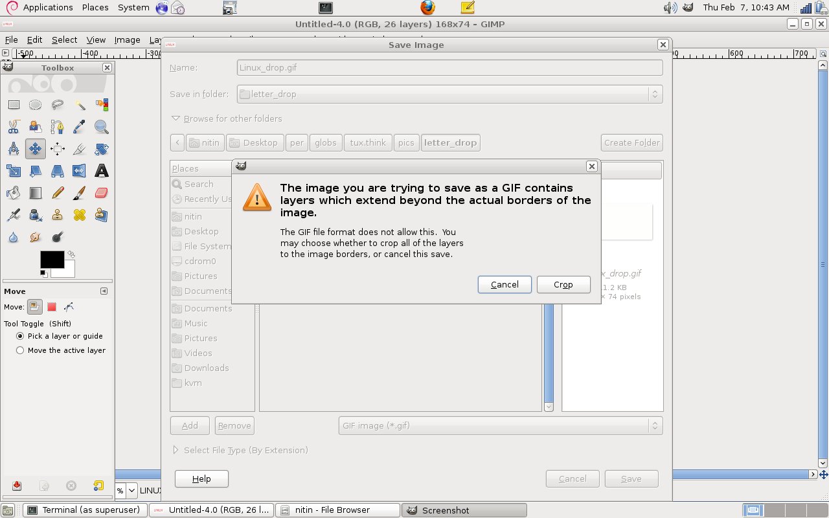This screenshot has width=829, height=518.
Task: Open the Edit menu
Action: (x=34, y=39)
